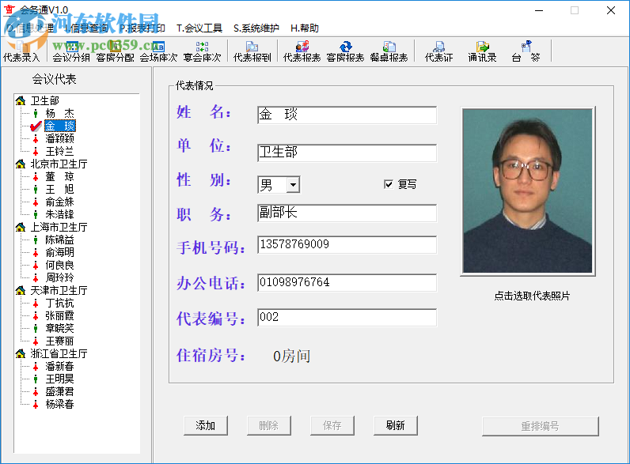Image resolution: width=630 pixels, height=464 pixels.
Task: Open the 客房分配 toolbar tool
Action: (x=115, y=51)
